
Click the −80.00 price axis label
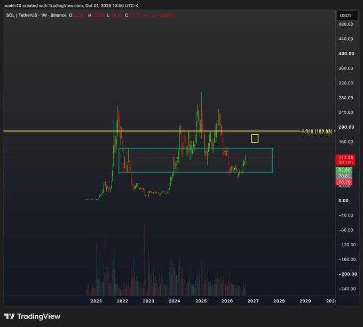pos(345,230)
